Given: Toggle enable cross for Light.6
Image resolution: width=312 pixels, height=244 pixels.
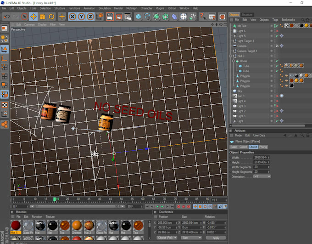Looking at the screenshot, I should [x=277, y=31].
